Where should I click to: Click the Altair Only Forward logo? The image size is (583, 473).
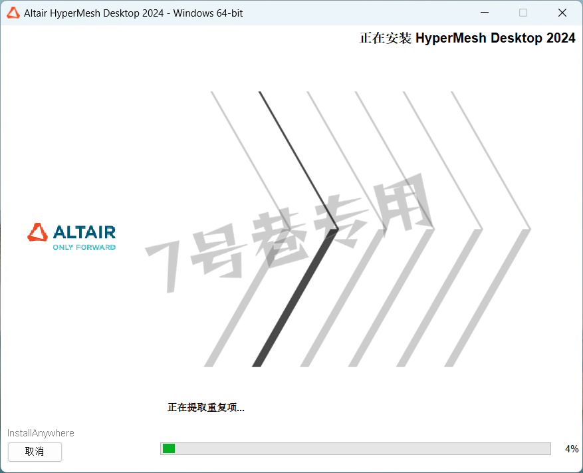click(x=71, y=237)
